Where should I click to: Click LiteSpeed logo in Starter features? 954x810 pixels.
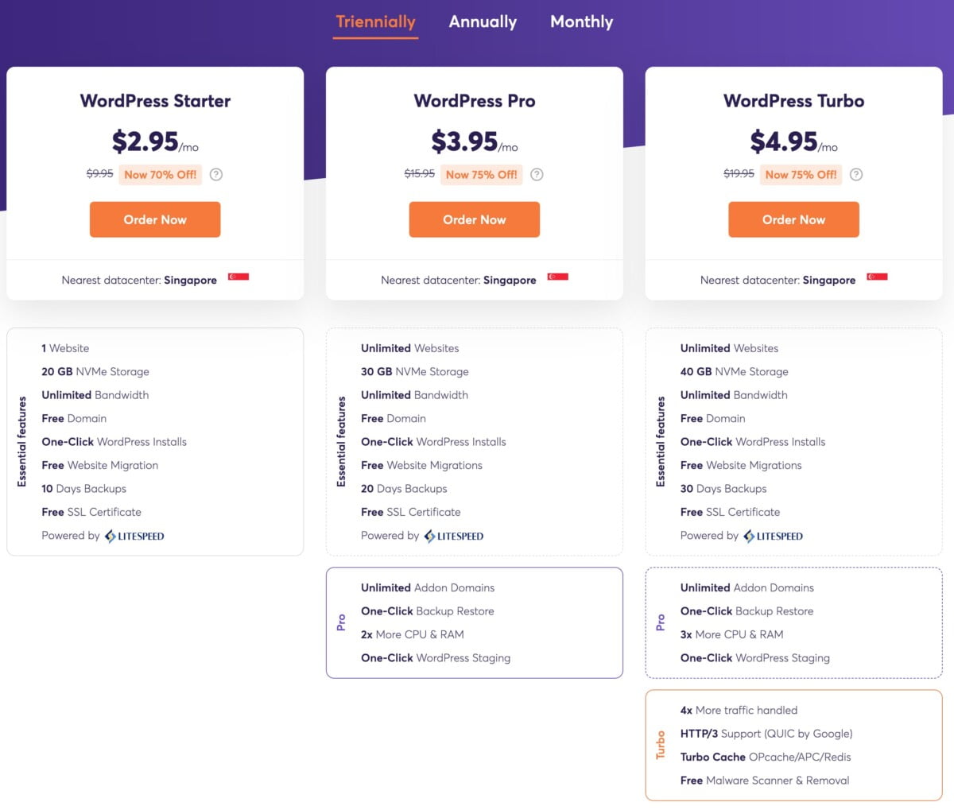click(x=134, y=537)
